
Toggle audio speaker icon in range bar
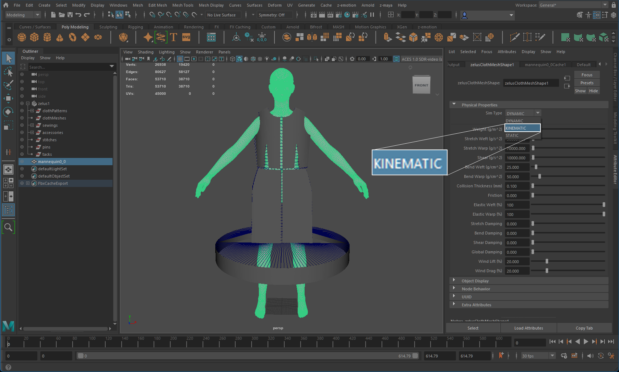pyautogui.click(x=590, y=356)
